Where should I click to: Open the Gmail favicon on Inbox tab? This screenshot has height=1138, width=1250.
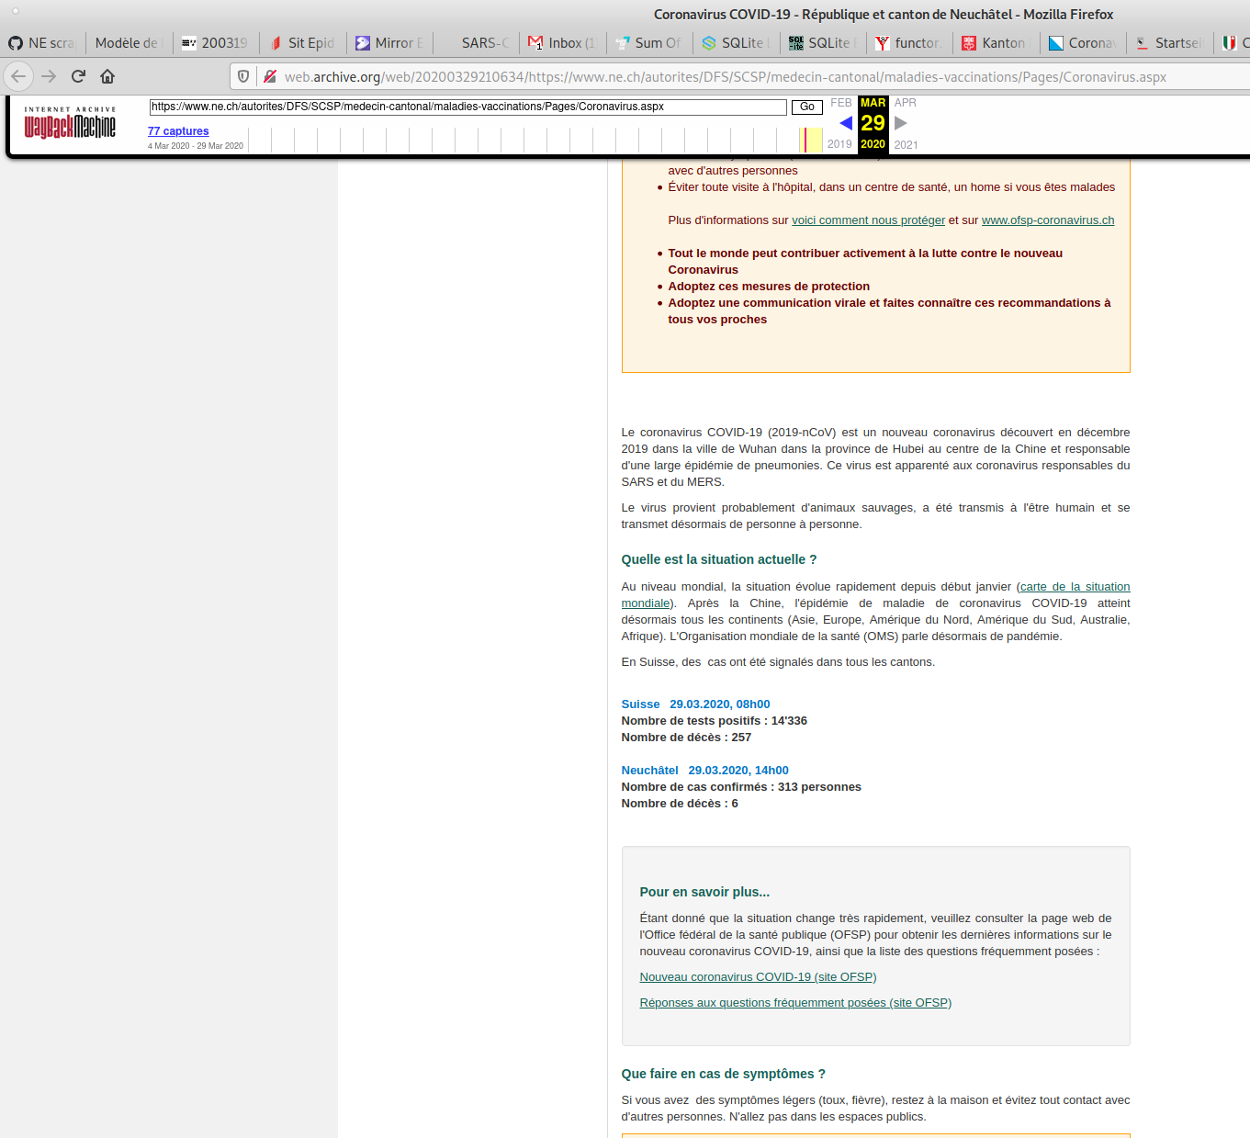coord(535,43)
